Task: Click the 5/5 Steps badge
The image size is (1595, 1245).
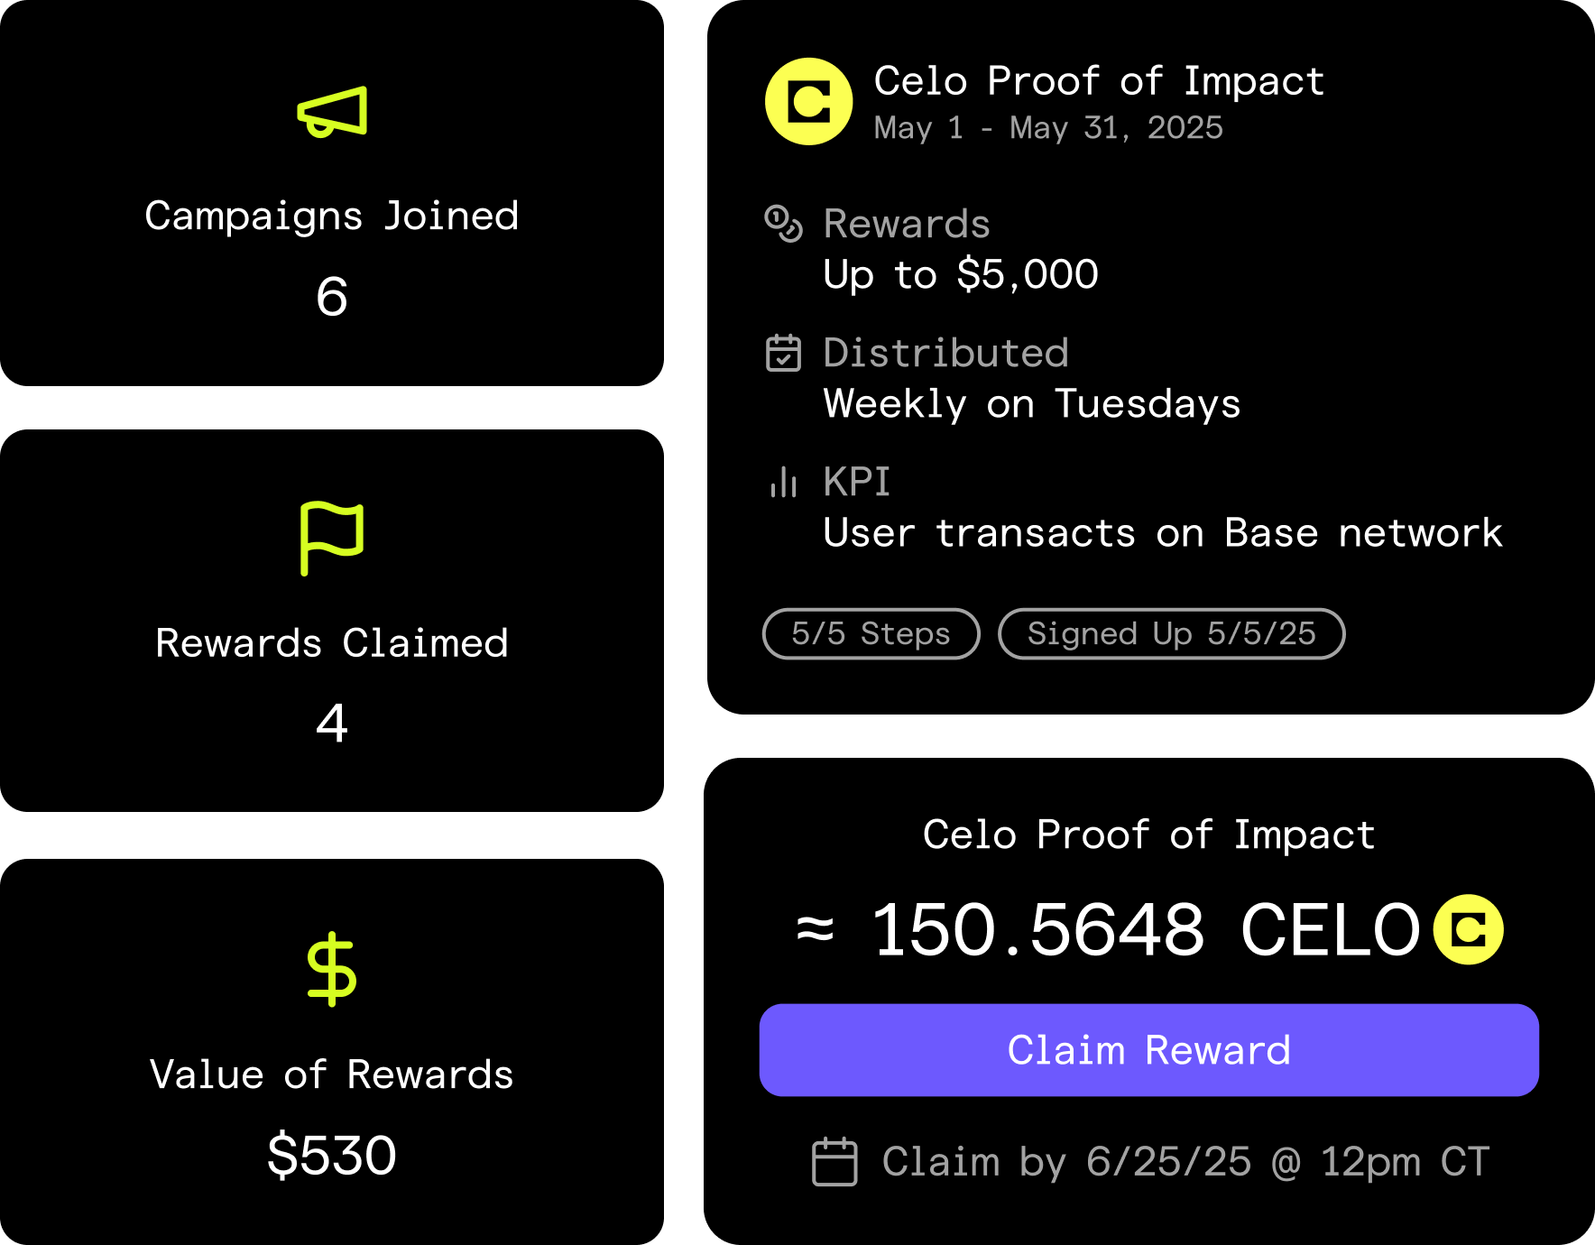Action: 871,633
